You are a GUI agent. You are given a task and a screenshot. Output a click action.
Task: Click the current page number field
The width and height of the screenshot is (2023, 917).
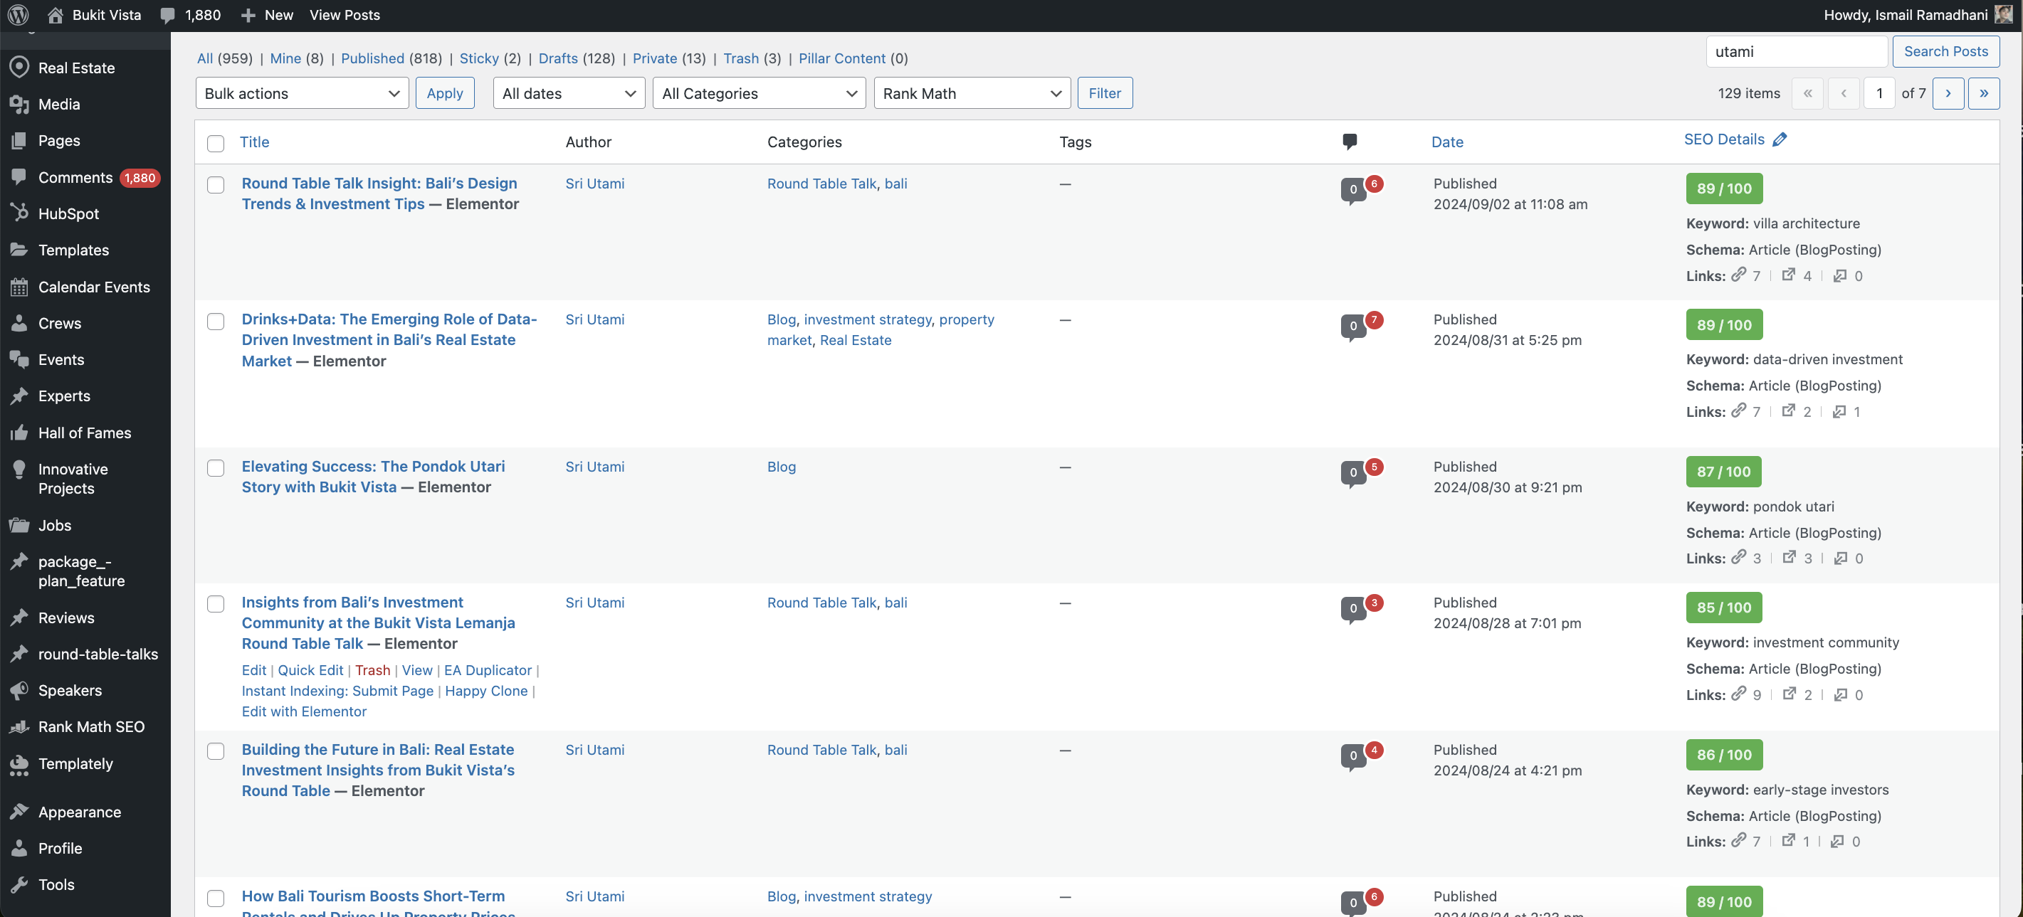1879,93
